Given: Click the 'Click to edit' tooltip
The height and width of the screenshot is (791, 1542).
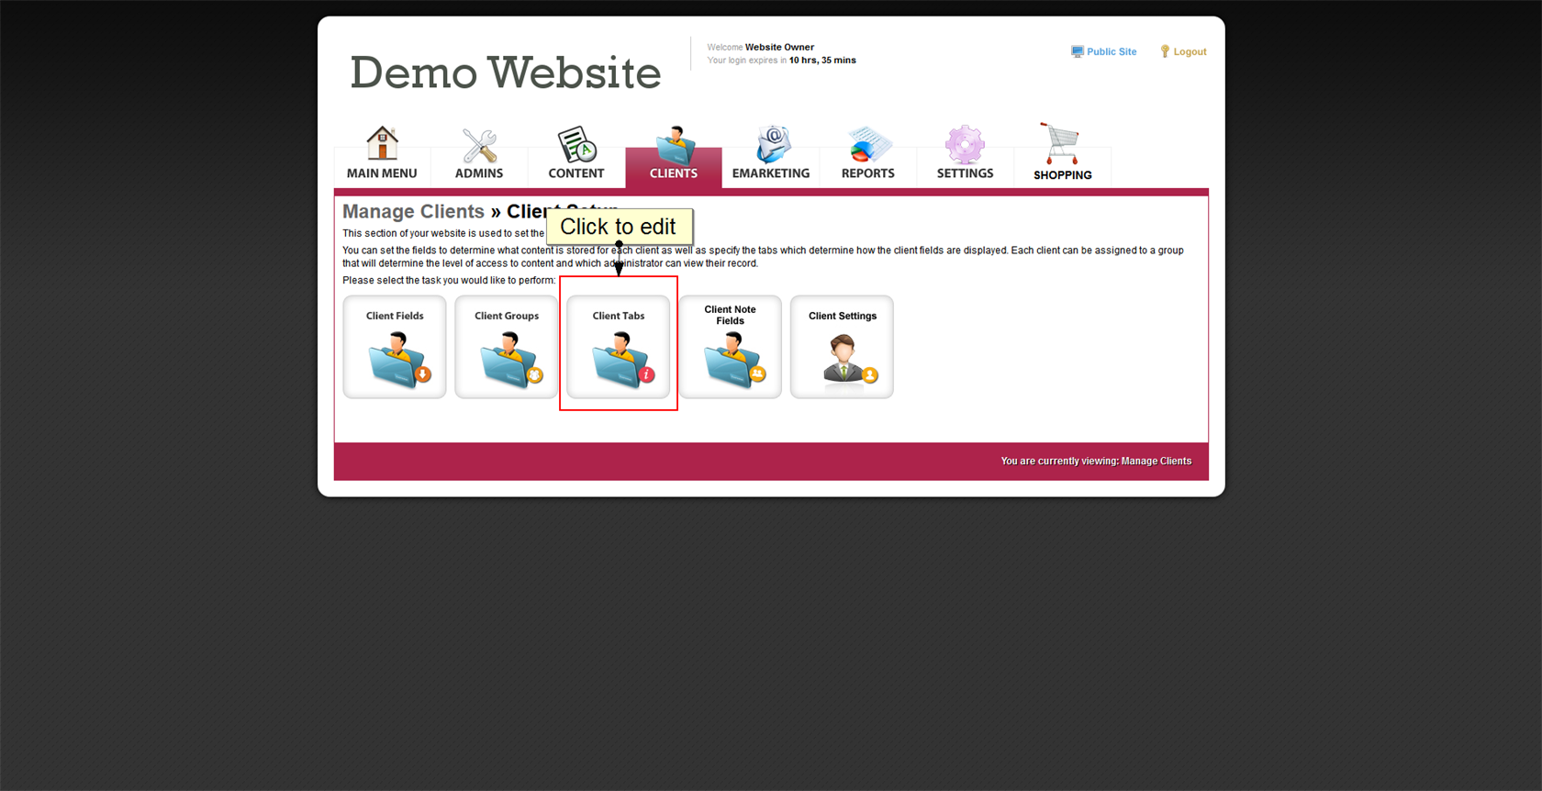Looking at the screenshot, I should click(x=619, y=227).
